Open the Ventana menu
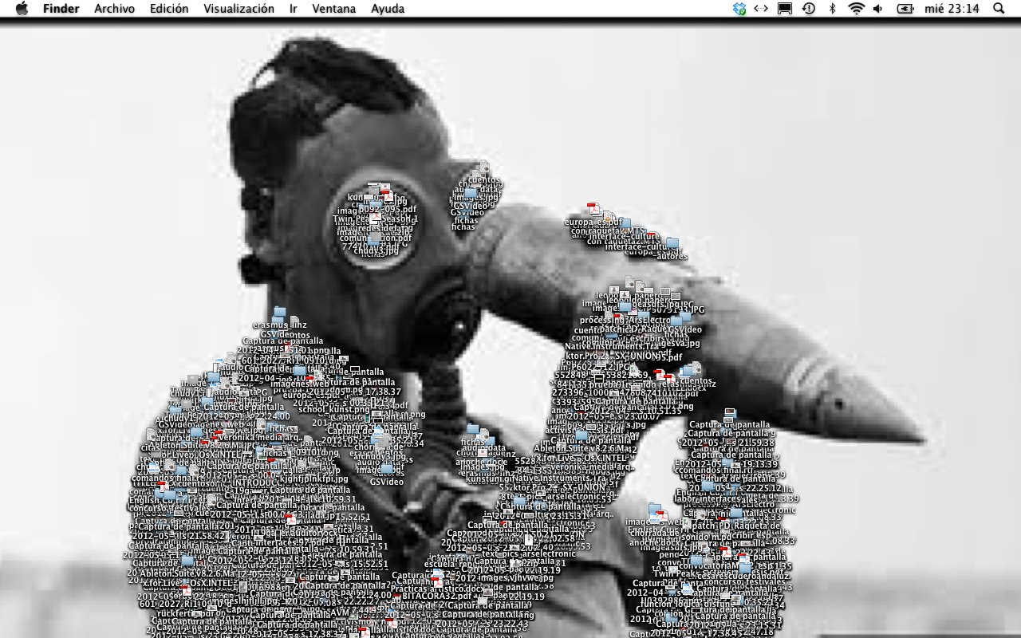Viewport: 1021px width, 638px height. 334,9
